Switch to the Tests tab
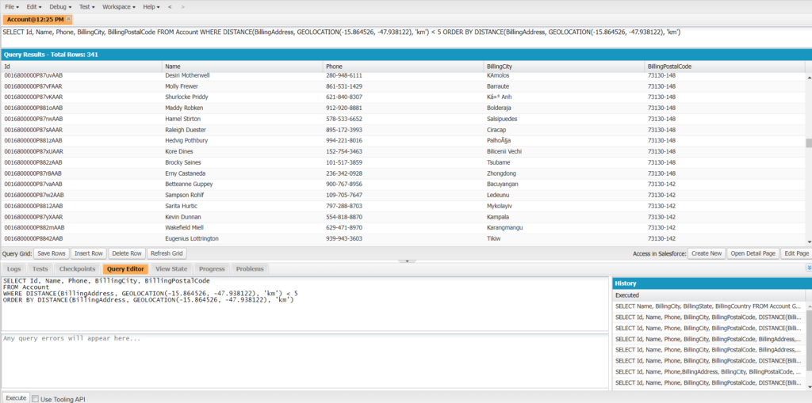The image size is (812, 403). [x=40, y=269]
